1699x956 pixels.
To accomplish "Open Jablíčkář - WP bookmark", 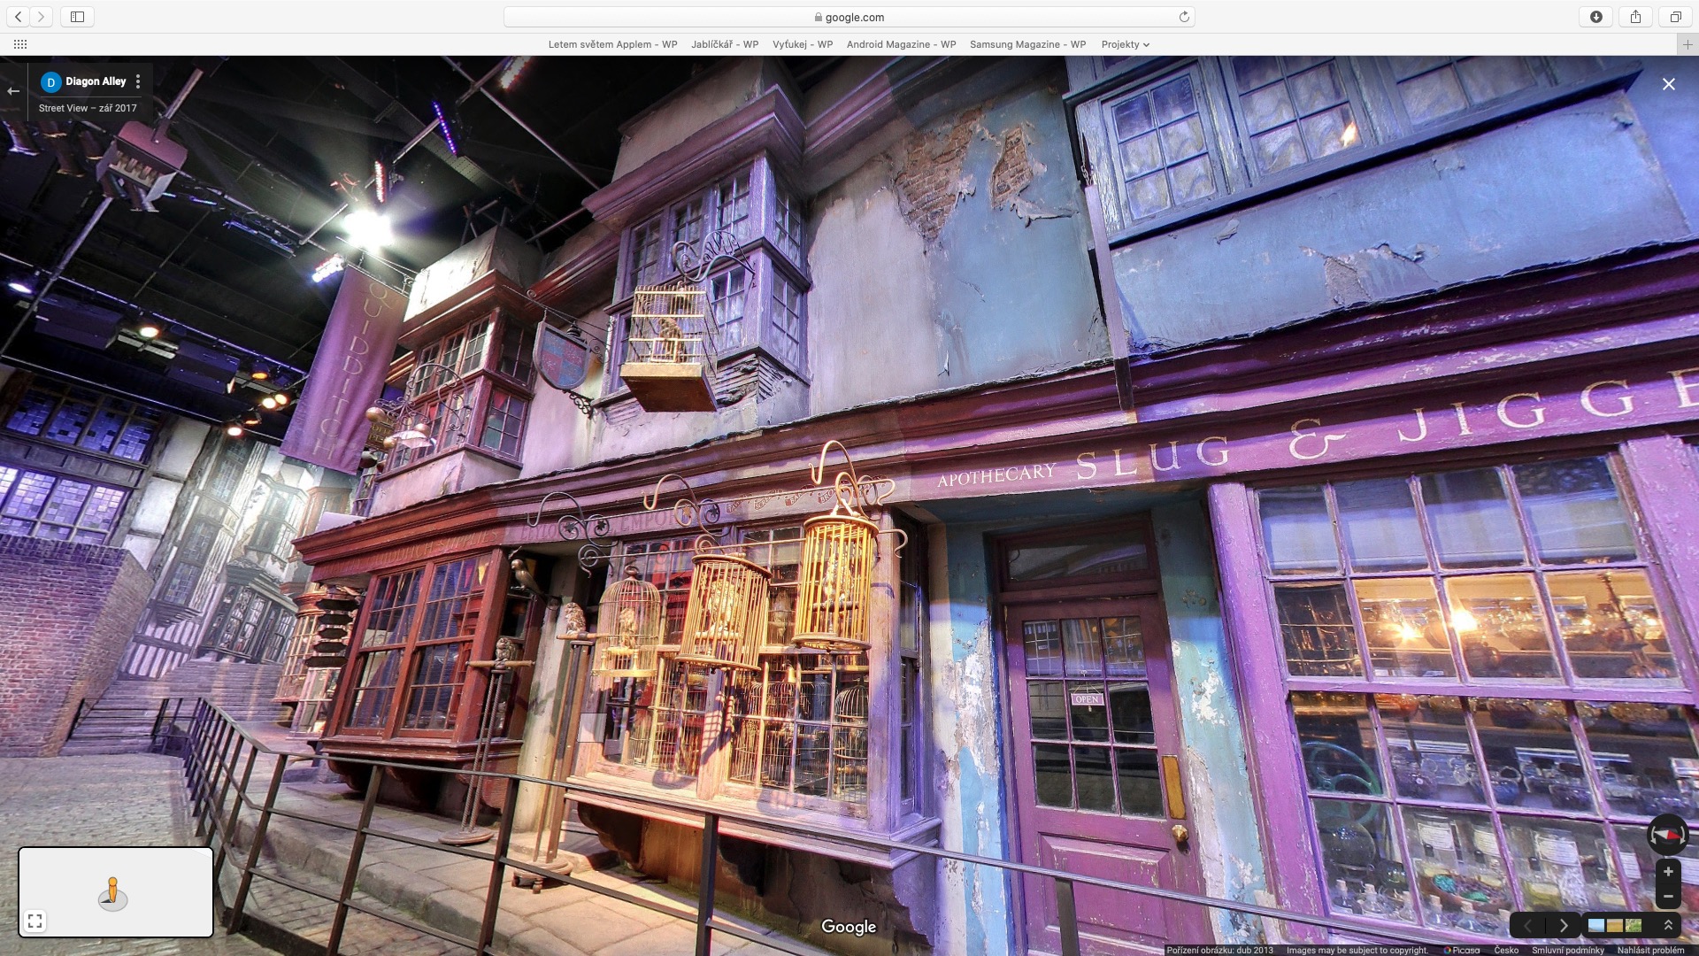I will 725,44.
